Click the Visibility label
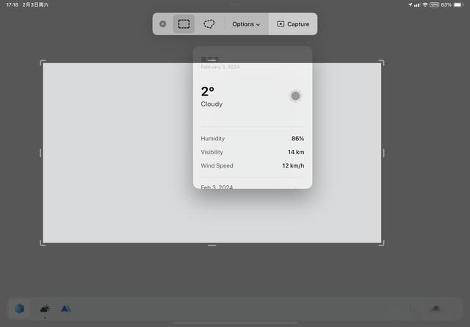 pos(212,152)
